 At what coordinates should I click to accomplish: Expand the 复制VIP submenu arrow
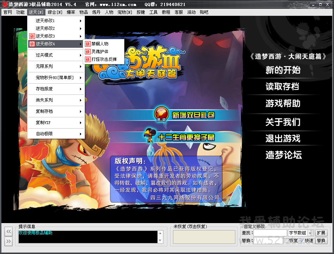[81, 123]
